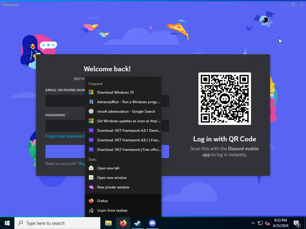Click the Discord taskbar icon
The width and height of the screenshot is (306, 229).
[152, 223]
